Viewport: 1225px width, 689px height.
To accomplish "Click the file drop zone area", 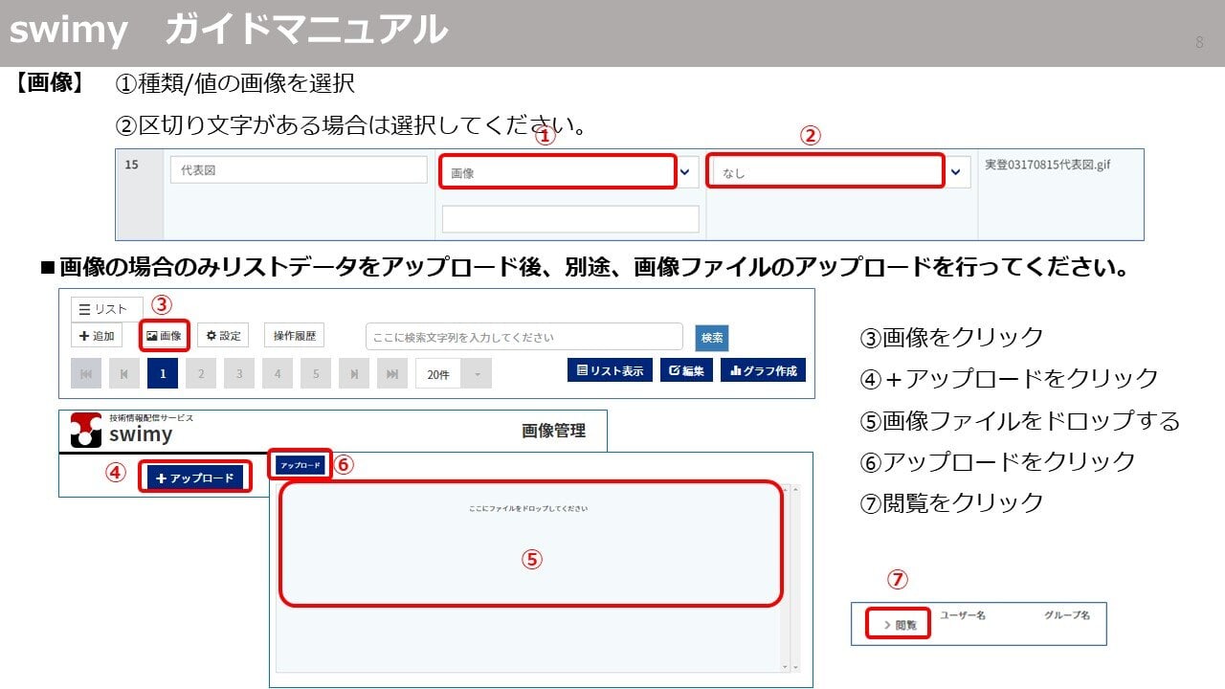I will tap(531, 544).
